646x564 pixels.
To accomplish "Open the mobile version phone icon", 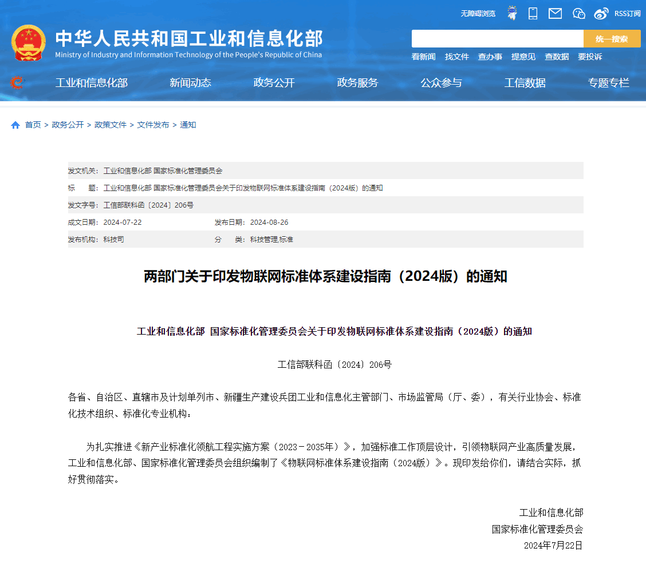I will coord(533,13).
